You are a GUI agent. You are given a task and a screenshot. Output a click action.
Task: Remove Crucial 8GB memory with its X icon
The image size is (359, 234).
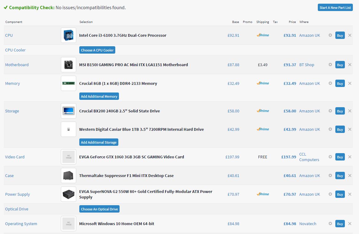pos(349,83)
